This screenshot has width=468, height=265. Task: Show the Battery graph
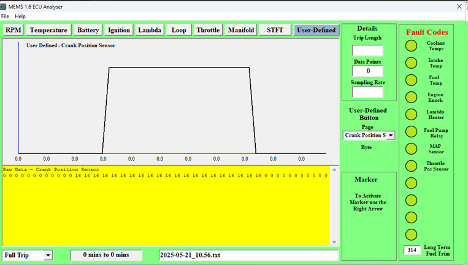pyautogui.click(x=88, y=30)
